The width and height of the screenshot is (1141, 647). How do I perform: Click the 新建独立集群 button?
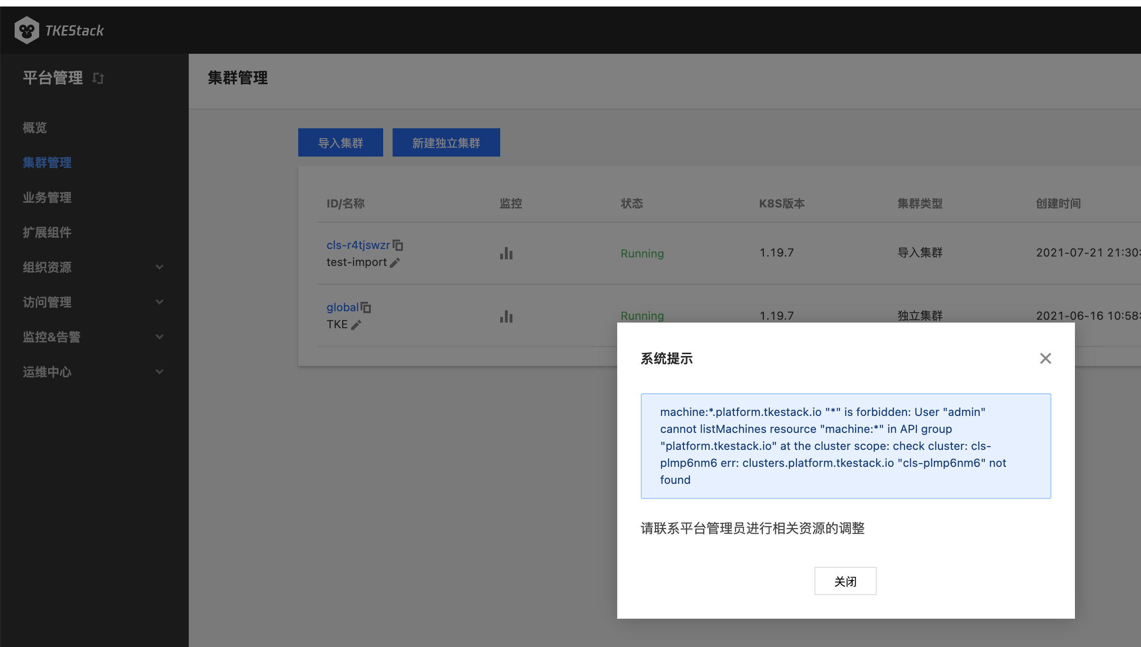(446, 142)
